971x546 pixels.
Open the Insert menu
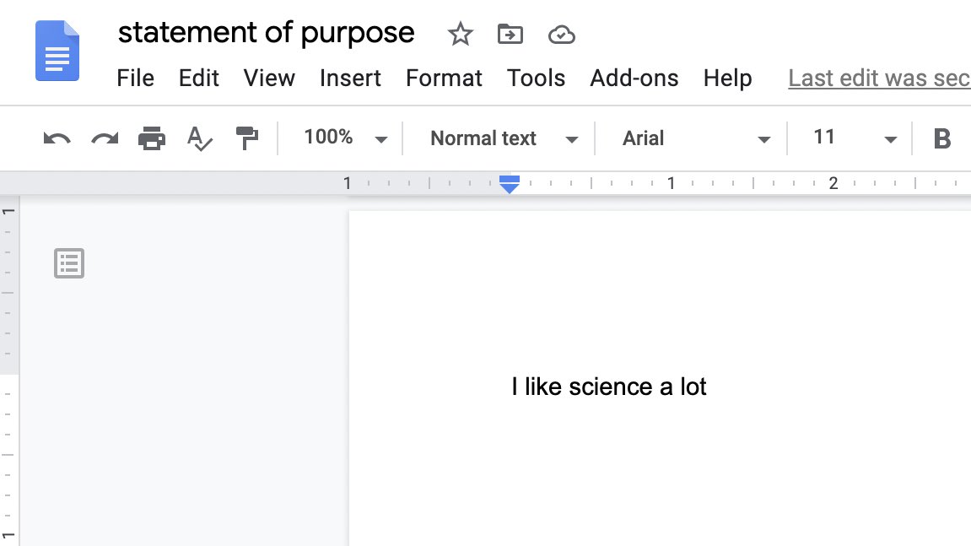click(350, 78)
